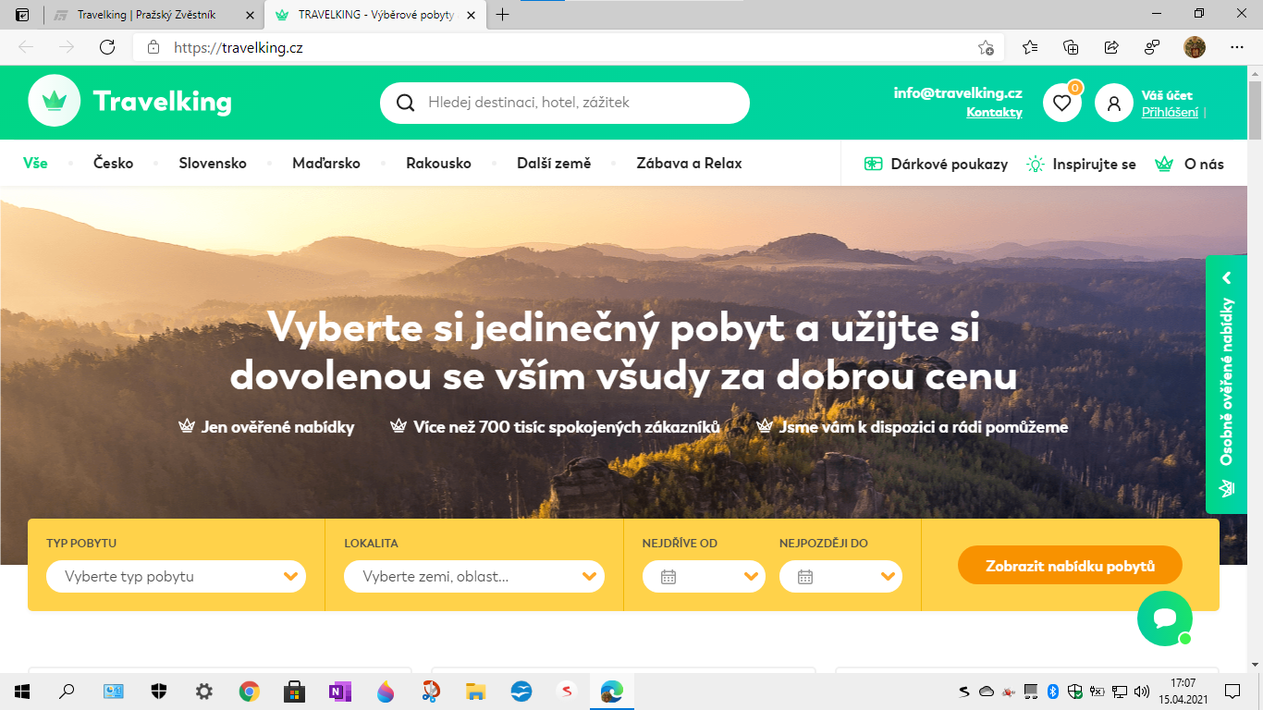The width and height of the screenshot is (1263, 710).
Task: Click the lightbulb icon beside Inspirujte se
Action: click(1033, 164)
